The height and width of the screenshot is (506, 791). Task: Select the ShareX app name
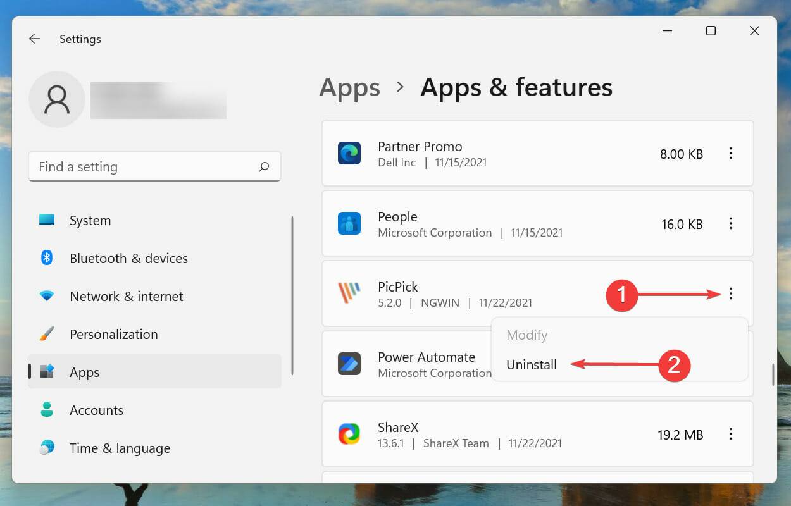398,428
